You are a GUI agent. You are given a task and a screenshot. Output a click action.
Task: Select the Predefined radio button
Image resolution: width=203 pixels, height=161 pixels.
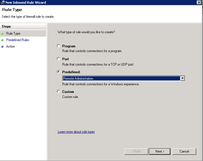(x=59, y=72)
